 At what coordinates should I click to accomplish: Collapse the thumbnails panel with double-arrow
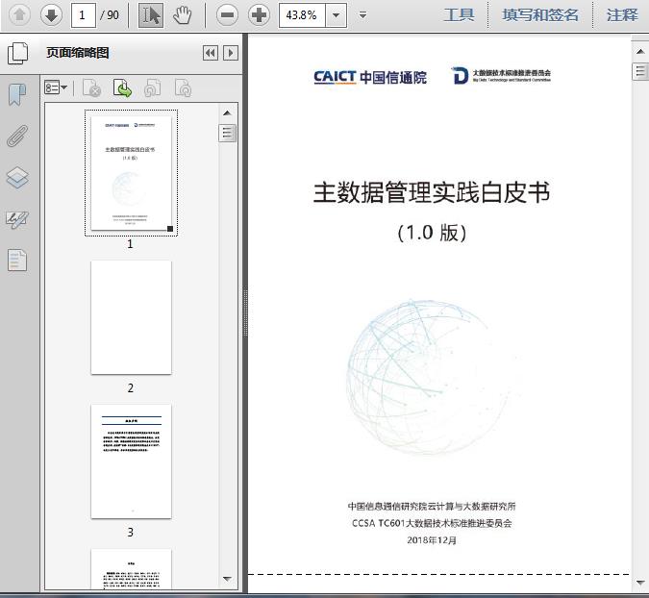(x=211, y=53)
